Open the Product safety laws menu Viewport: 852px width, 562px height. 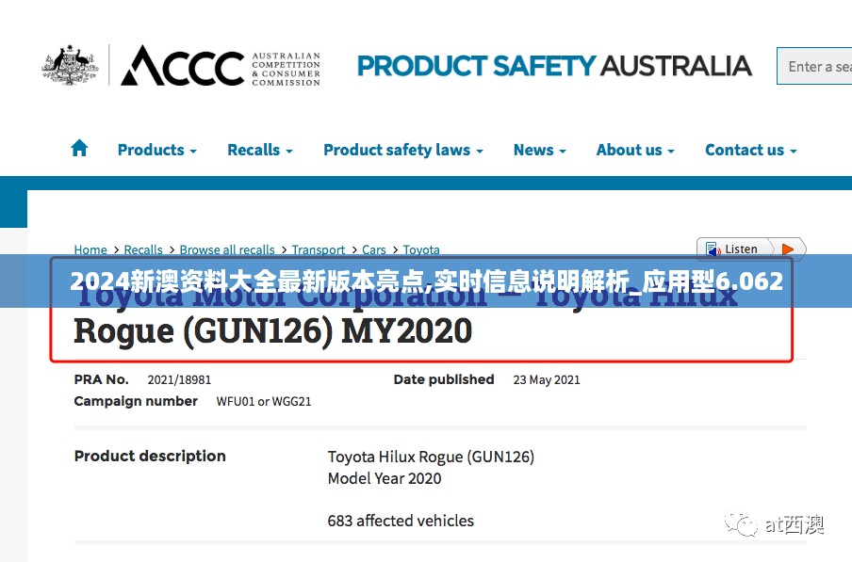point(402,150)
